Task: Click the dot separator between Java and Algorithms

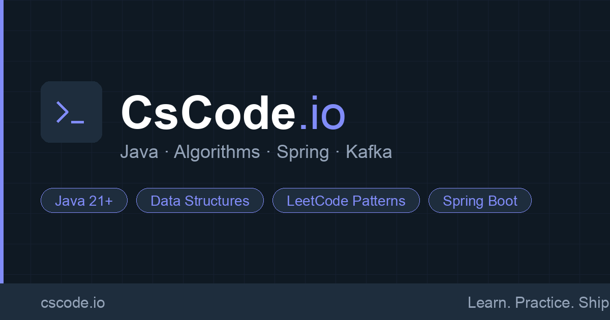Action: (x=166, y=152)
